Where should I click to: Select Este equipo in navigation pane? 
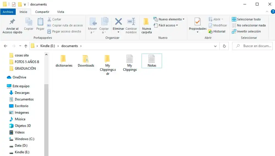coord(18,86)
